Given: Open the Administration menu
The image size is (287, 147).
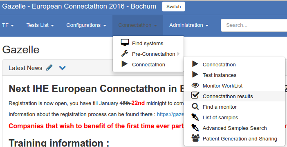Looking at the screenshot, I should (189, 25).
